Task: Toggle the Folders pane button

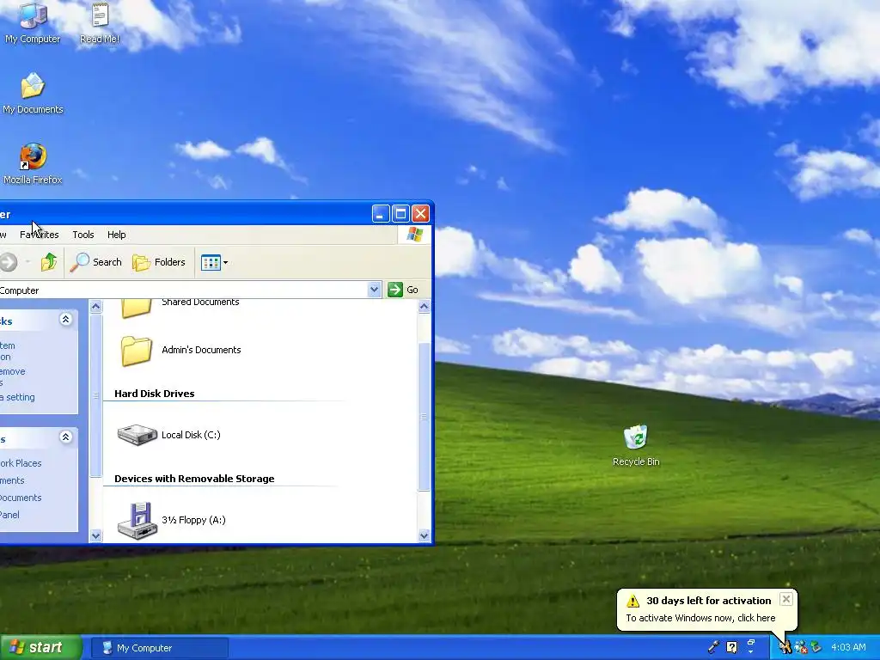Action: (159, 262)
